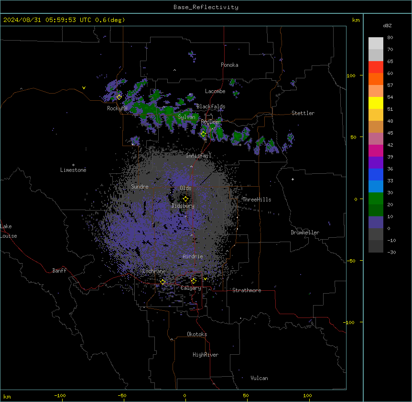Click the Stettler city label
Screen dimensions: 412x402
(x=303, y=113)
